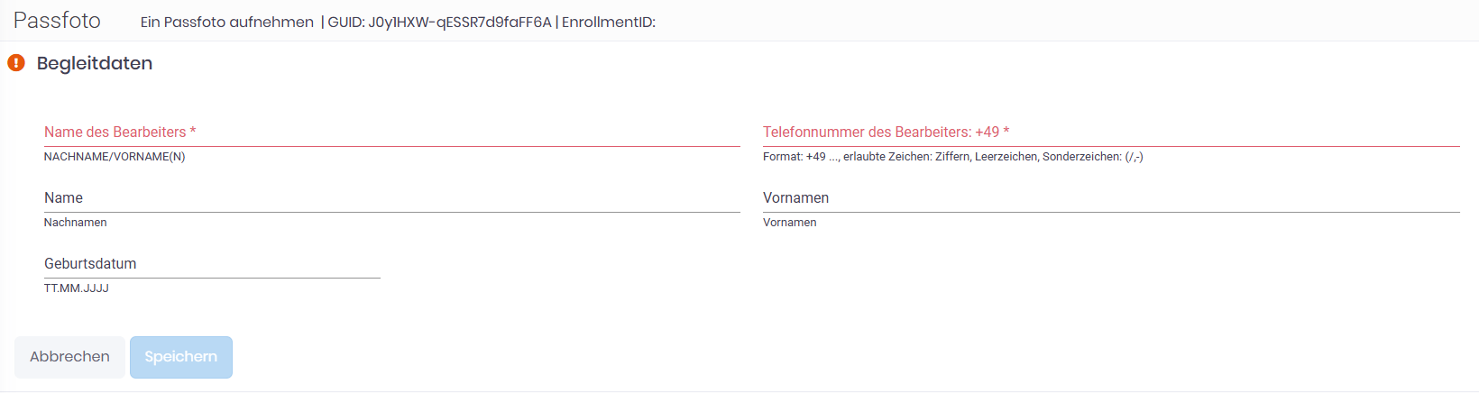Focus the Name des Bearbeiters field
Screen dimensions: 1479x393
point(391,133)
